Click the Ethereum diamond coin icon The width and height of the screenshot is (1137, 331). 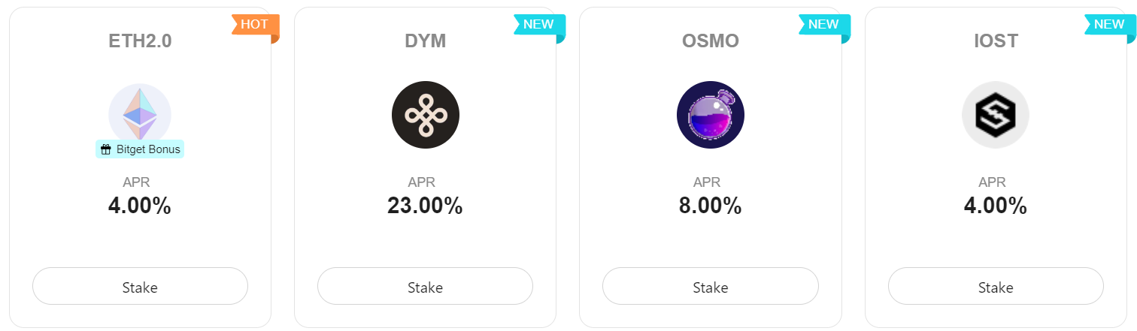tap(140, 114)
